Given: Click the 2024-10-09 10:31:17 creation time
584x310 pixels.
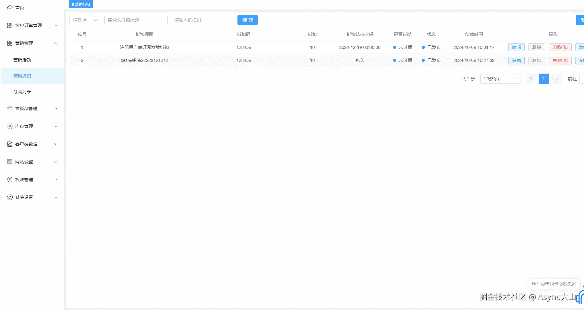Looking at the screenshot, I should click(x=474, y=47).
